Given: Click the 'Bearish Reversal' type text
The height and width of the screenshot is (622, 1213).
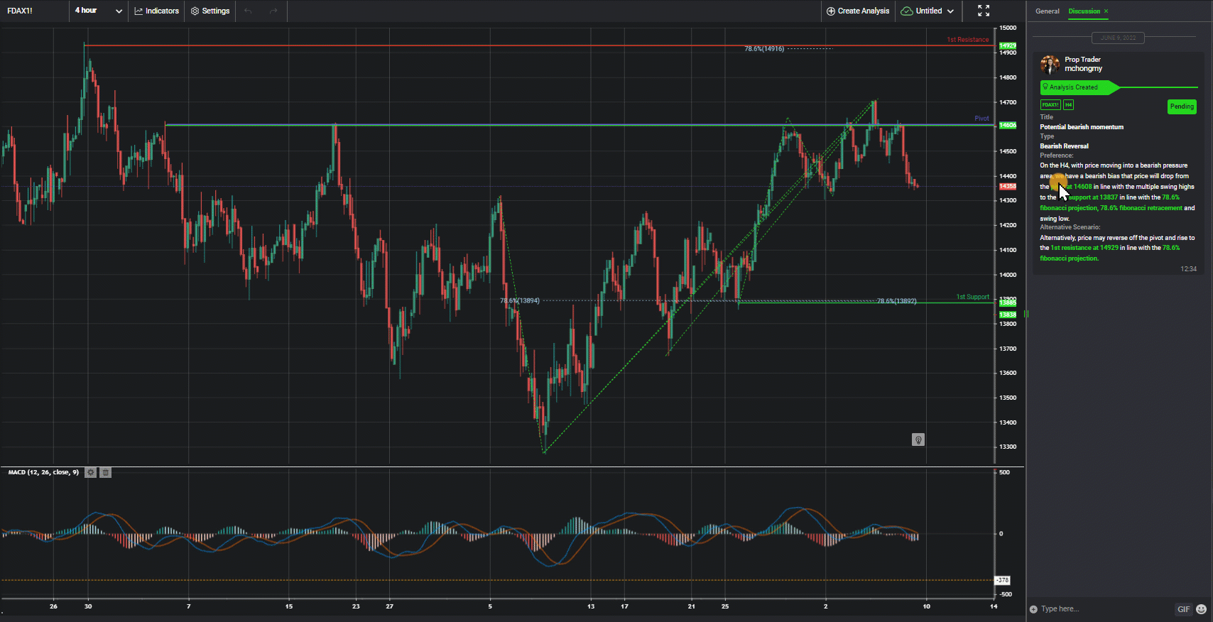Looking at the screenshot, I should 1064,146.
